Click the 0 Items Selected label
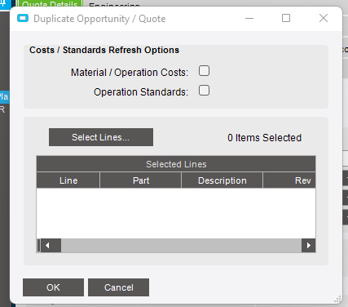This screenshot has height=307, width=348. tap(264, 137)
